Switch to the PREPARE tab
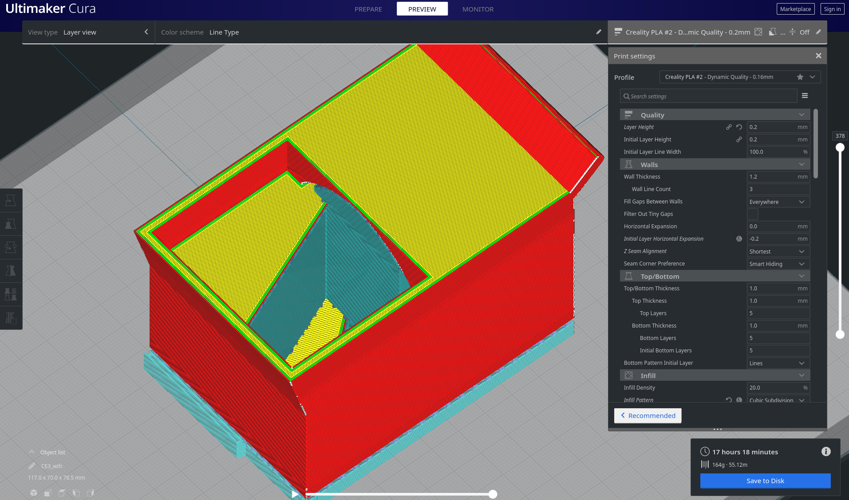 coord(368,9)
